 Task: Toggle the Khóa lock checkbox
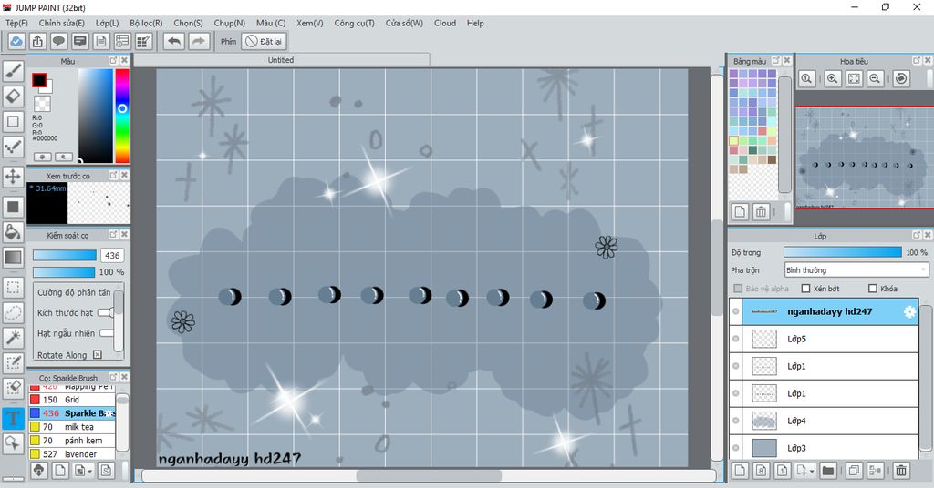click(x=873, y=289)
